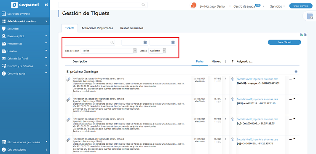
Task: Expand the Herramientas menu
Action: [15, 43]
